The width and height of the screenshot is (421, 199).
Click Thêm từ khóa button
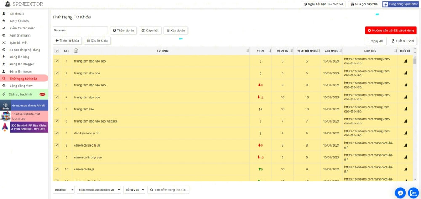67,41
